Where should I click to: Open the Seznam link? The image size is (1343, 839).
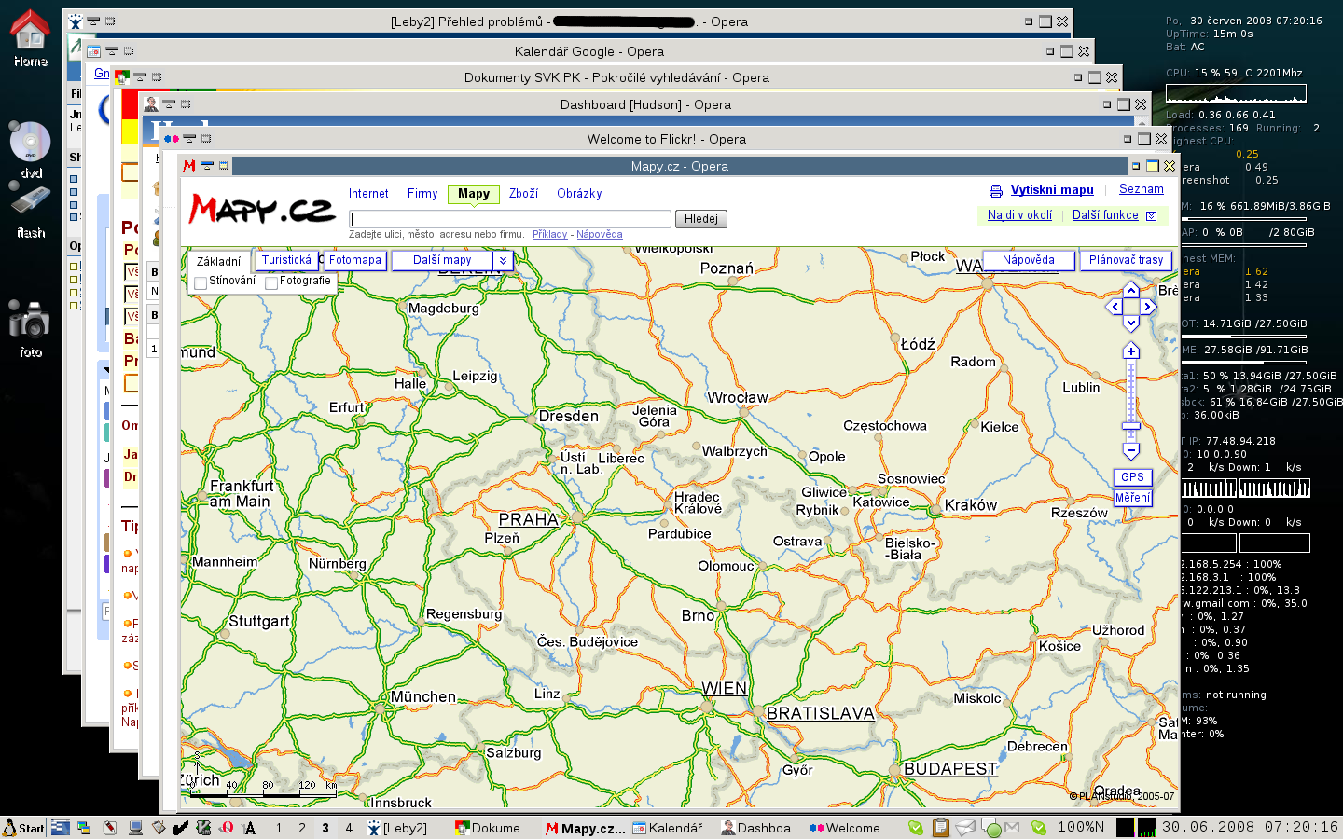[1142, 189]
